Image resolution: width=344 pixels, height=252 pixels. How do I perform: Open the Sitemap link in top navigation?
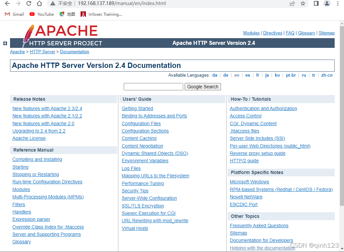tap(327, 33)
